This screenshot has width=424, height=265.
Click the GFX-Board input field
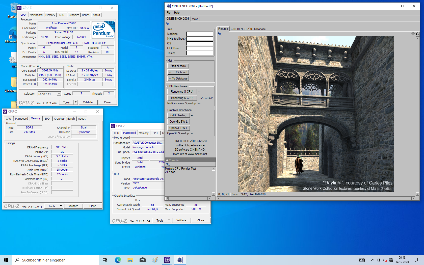[x=200, y=48]
